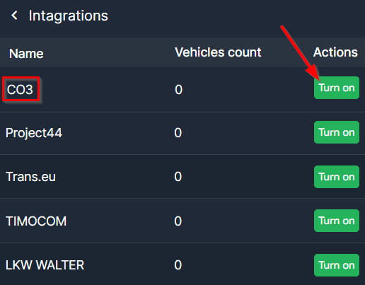Click the Actions column header
The height and width of the screenshot is (285, 365).
point(335,52)
